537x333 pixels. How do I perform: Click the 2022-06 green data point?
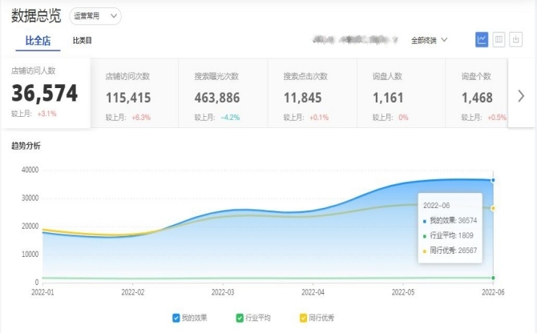click(493, 278)
